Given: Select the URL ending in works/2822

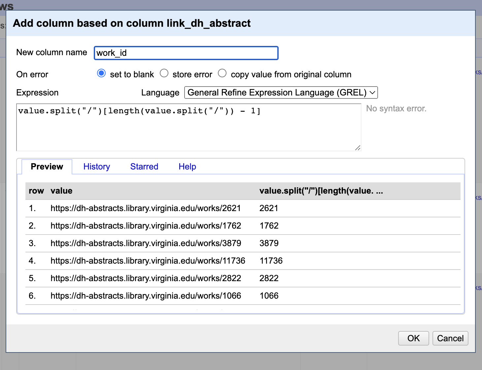Looking at the screenshot, I should click(x=146, y=278).
